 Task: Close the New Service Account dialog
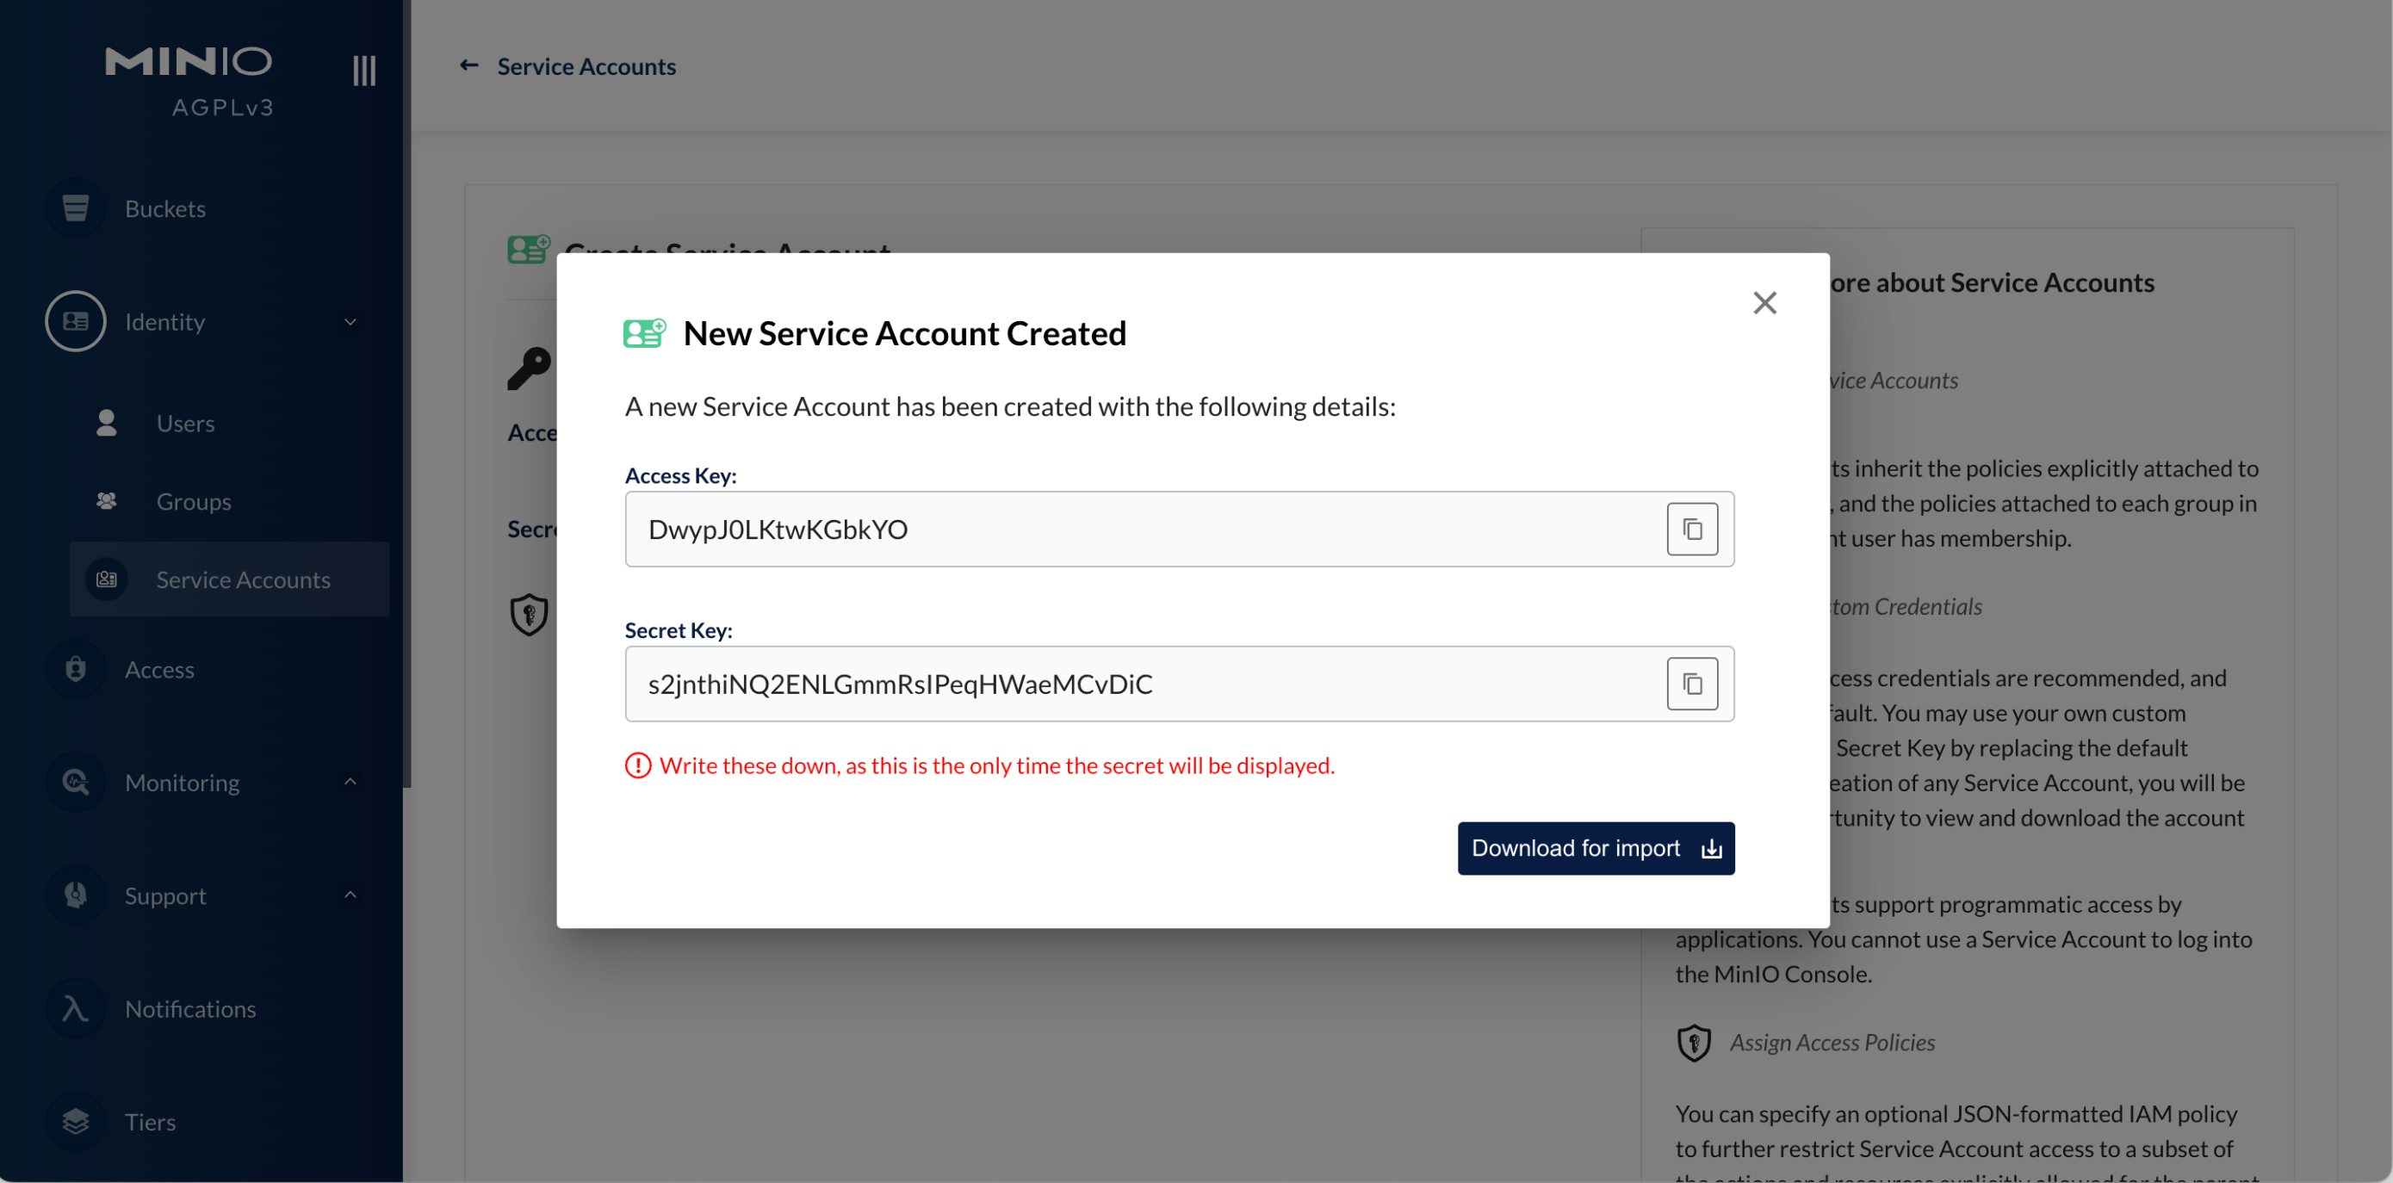1764,303
